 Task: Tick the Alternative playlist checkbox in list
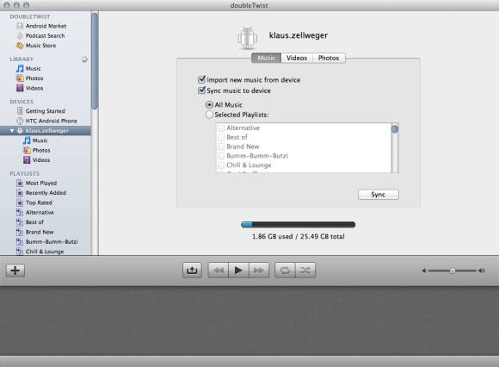[221, 128]
